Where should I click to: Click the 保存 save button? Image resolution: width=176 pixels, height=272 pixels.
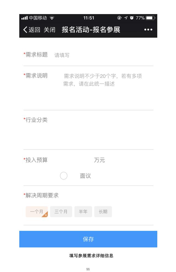coord(88,239)
